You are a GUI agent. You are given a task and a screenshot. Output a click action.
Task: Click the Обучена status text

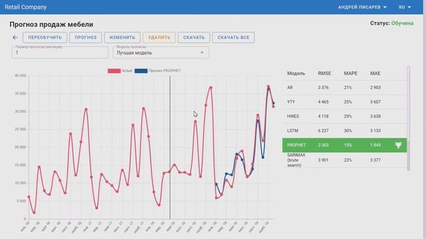click(x=402, y=23)
